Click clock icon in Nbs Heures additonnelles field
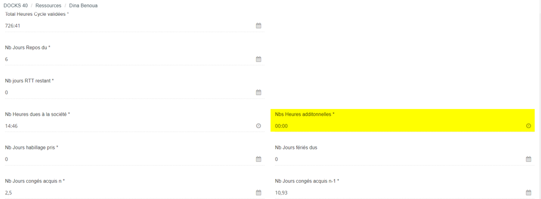Image resolution: width=541 pixels, height=199 pixels. pos(528,126)
